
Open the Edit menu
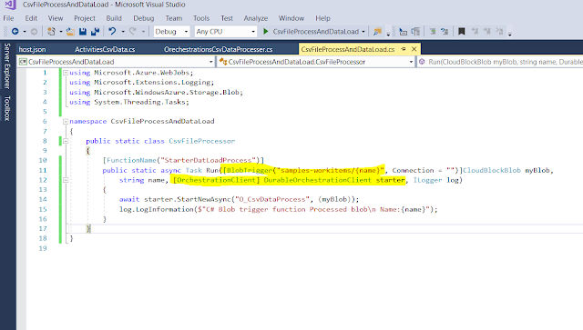click(x=31, y=18)
